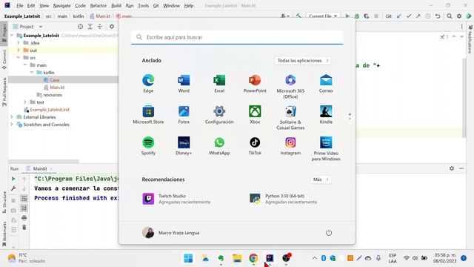Screen dimensions: 474x267
Task: Open Instagram pinned app
Action: coord(290,146)
